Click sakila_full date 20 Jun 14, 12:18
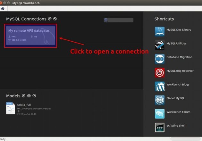The width and height of the screenshot is (202, 141). coord(28,114)
